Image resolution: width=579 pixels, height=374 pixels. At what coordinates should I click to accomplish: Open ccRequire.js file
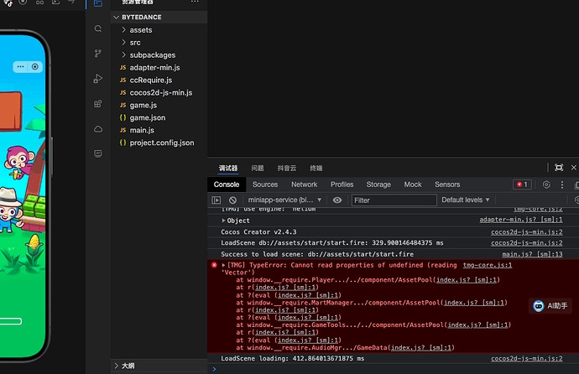(151, 80)
